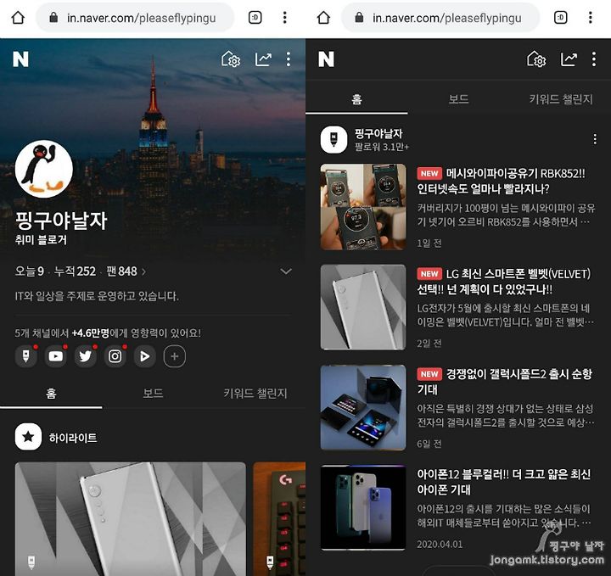Open 메시와이파이공유기 RBK852 post thumbnail
The width and height of the screenshot is (611, 576).
[363, 207]
